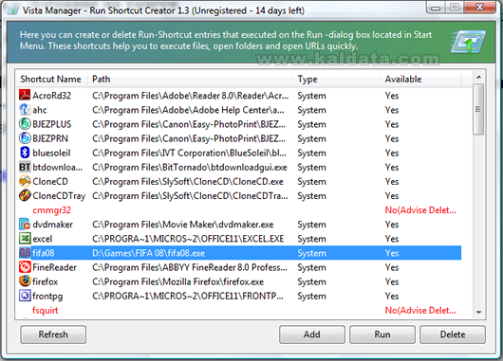Click System type in excel row
Screen dimensions: 503x361
tap(311, 239)
